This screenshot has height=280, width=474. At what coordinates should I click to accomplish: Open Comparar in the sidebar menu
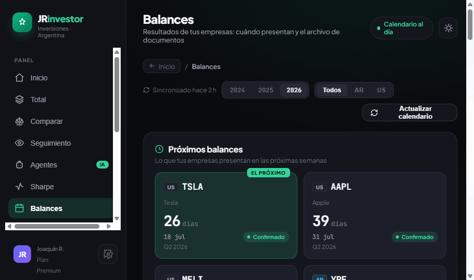[x=61, y=121]
